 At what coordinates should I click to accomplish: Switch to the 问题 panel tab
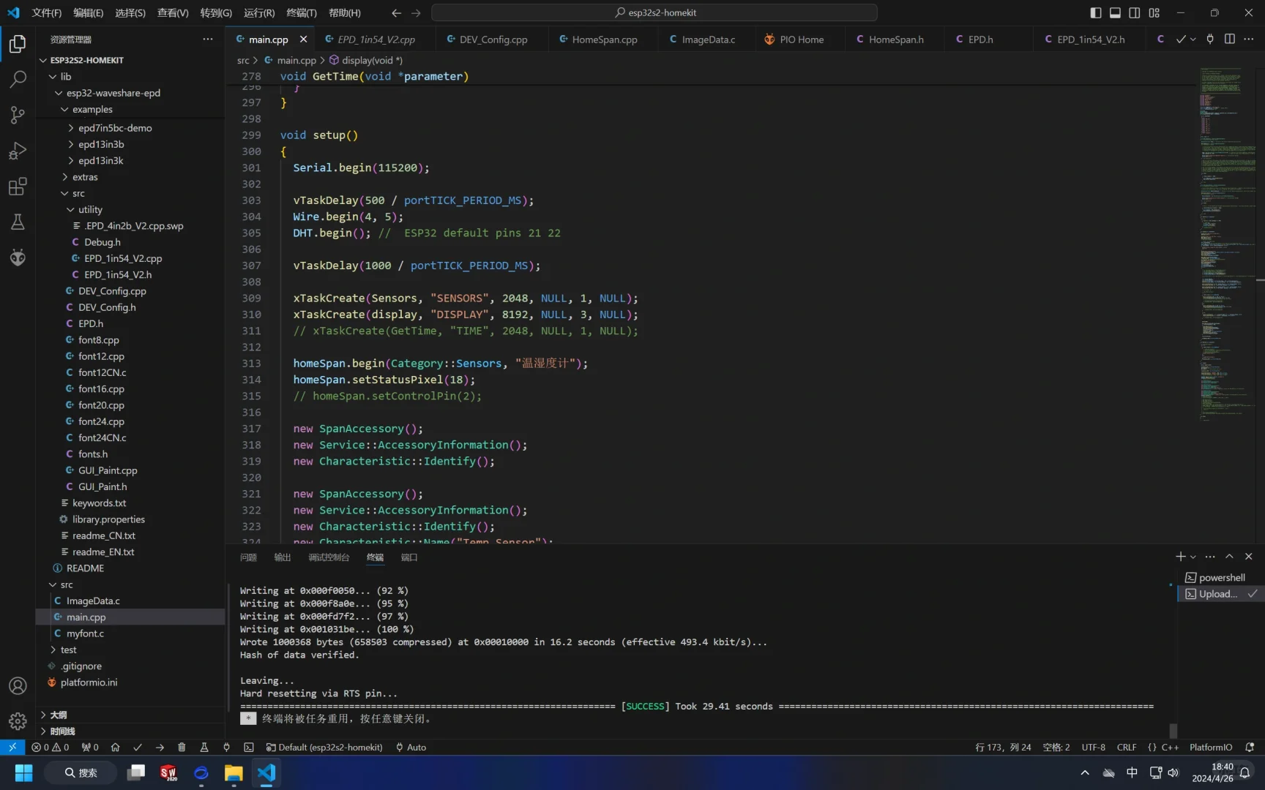[248, 557]
